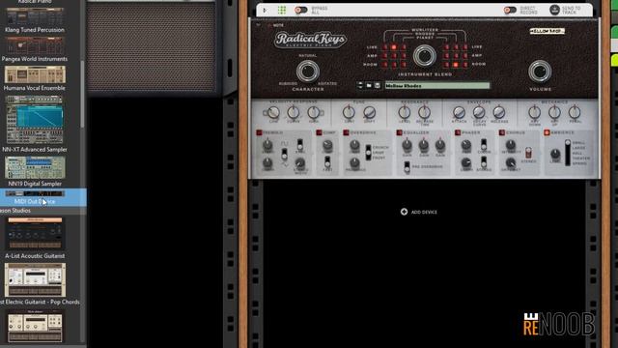Move the Ambience room type slider
The image size is (618, 348).
coord(568,153)
